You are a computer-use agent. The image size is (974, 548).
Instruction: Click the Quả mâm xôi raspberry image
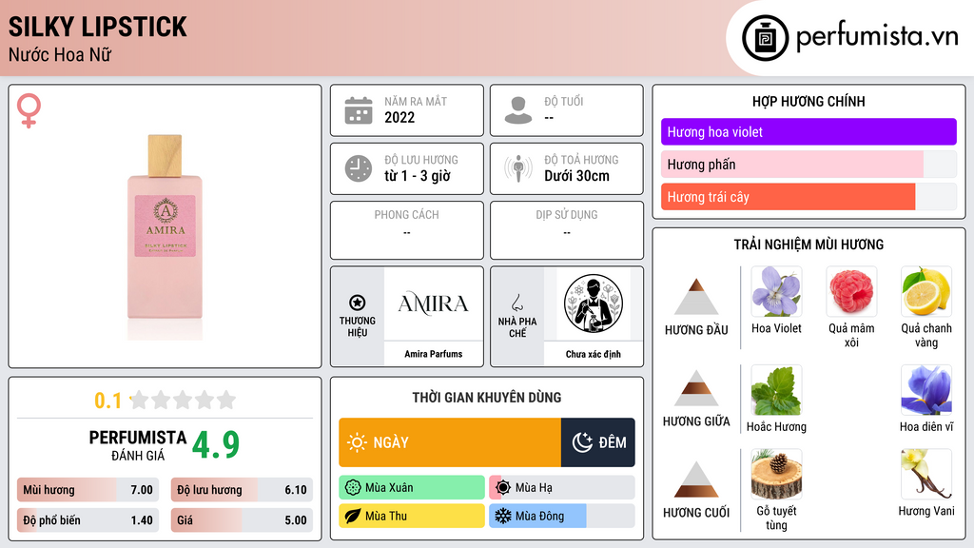click(851, 291)
